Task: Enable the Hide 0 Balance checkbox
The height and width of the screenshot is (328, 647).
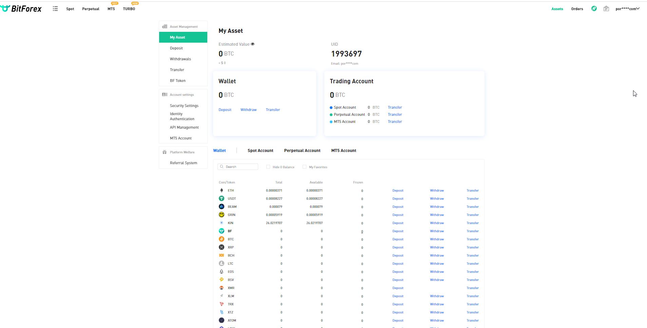Action: point(268,167)
